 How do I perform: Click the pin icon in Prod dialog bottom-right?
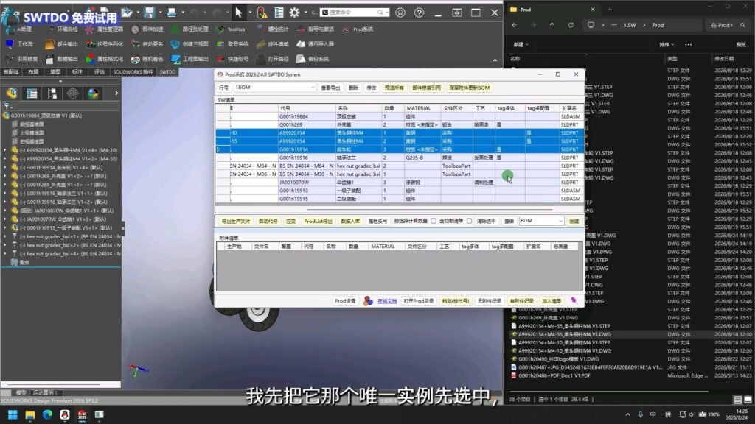tap(574, 300)
